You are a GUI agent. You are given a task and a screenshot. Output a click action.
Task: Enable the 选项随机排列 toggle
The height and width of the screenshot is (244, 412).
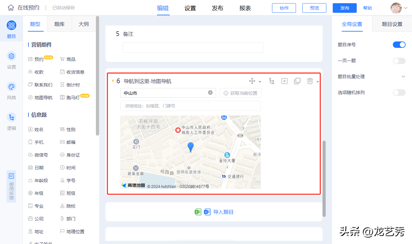tap(399, 92)
